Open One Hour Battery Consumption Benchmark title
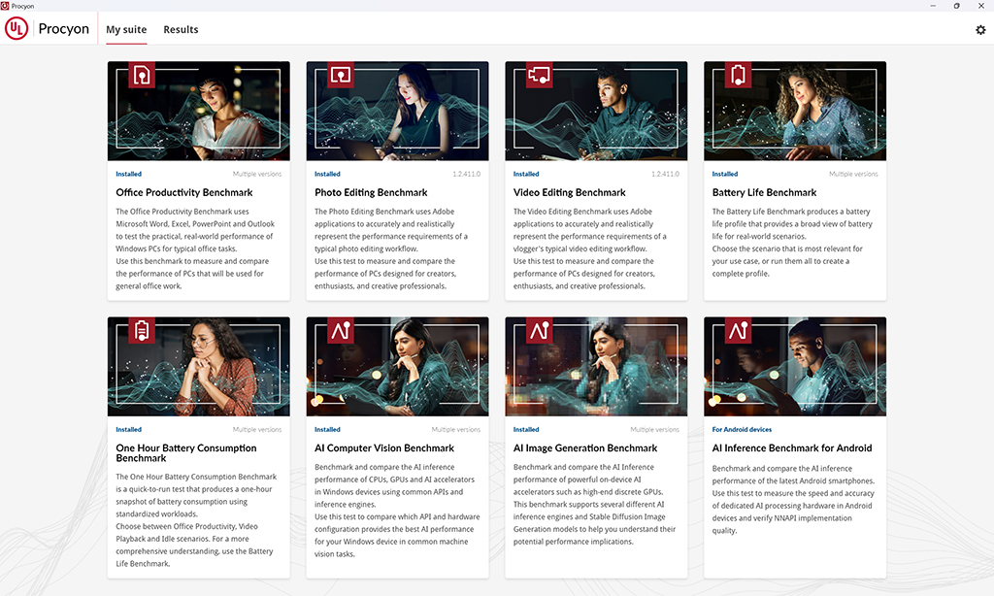The width and height of the screenshot is (994, 596). coord(185,452)
